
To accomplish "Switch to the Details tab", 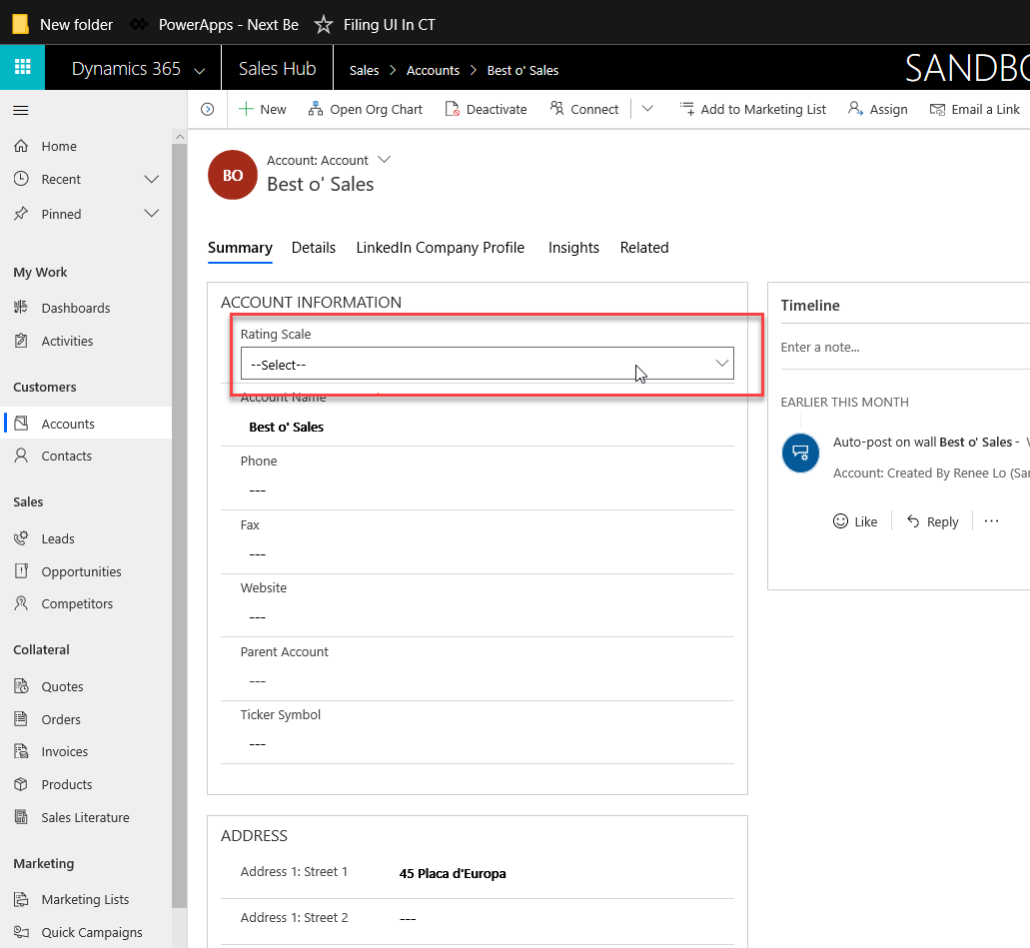I will coord(313,248).
